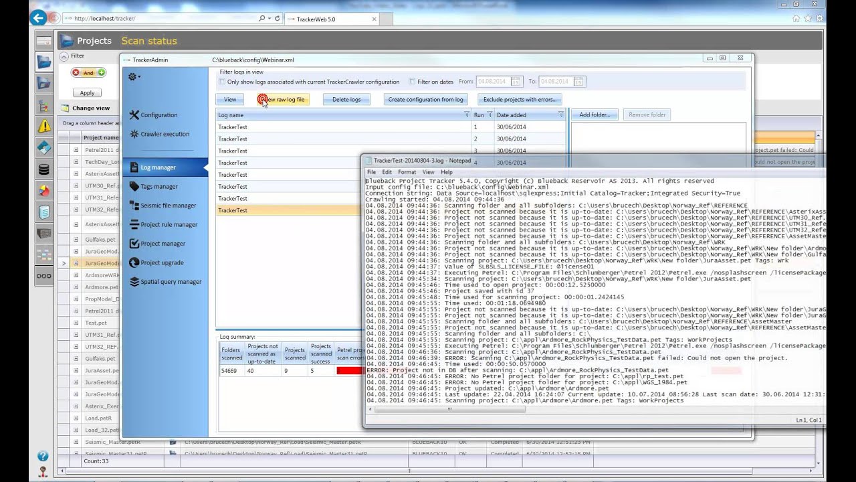Open the Projects folder icon in the left sidebar

[44, 62]
